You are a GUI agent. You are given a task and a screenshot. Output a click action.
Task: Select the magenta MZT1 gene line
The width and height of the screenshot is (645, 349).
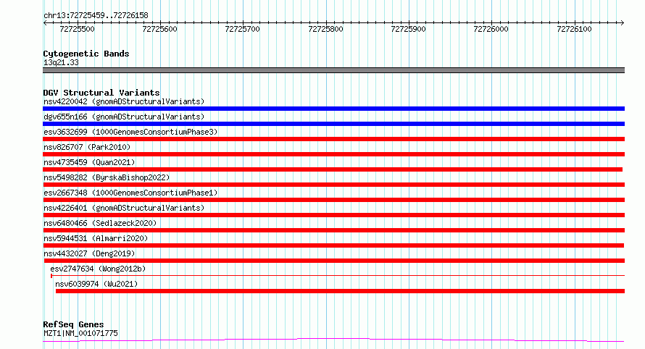(333, 340)
